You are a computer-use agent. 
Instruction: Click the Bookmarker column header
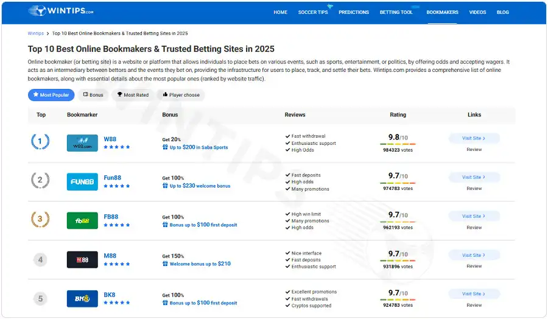pyautogui.click(x=82, y=114)
